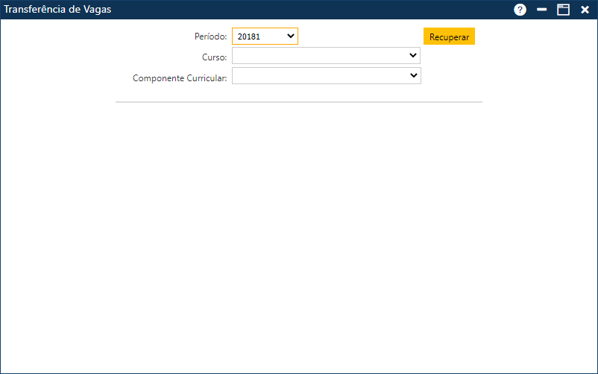Maximize the Transferência de Vagas window

tap(563, 10)
